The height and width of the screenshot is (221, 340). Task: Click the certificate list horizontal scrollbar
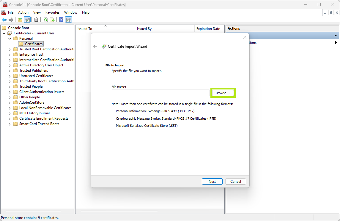click(119, 211)
